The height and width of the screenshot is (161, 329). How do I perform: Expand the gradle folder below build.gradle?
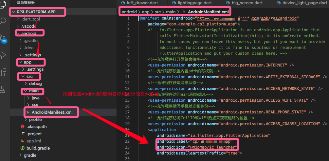pyautogui.click(x=30, y=155)
